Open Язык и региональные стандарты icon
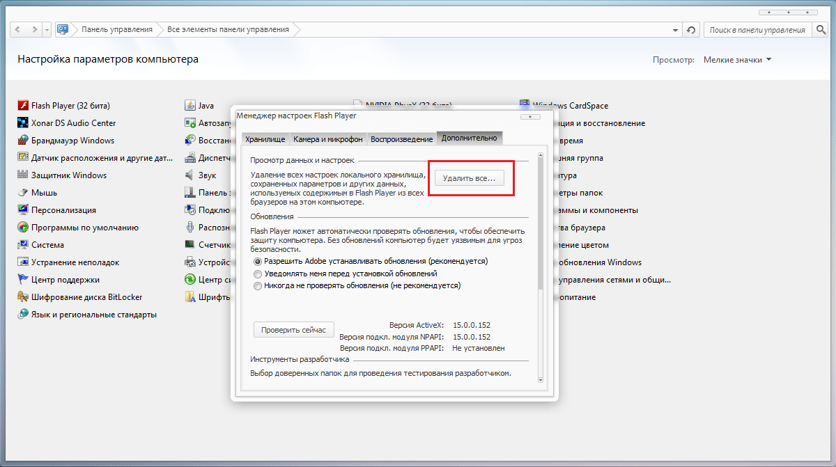 point(23,315)
